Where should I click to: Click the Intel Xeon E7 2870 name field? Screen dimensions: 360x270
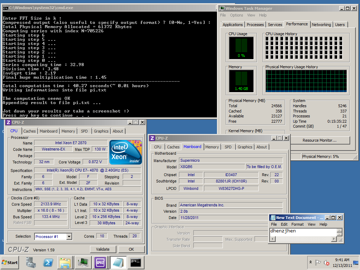[x=71, y=143]
